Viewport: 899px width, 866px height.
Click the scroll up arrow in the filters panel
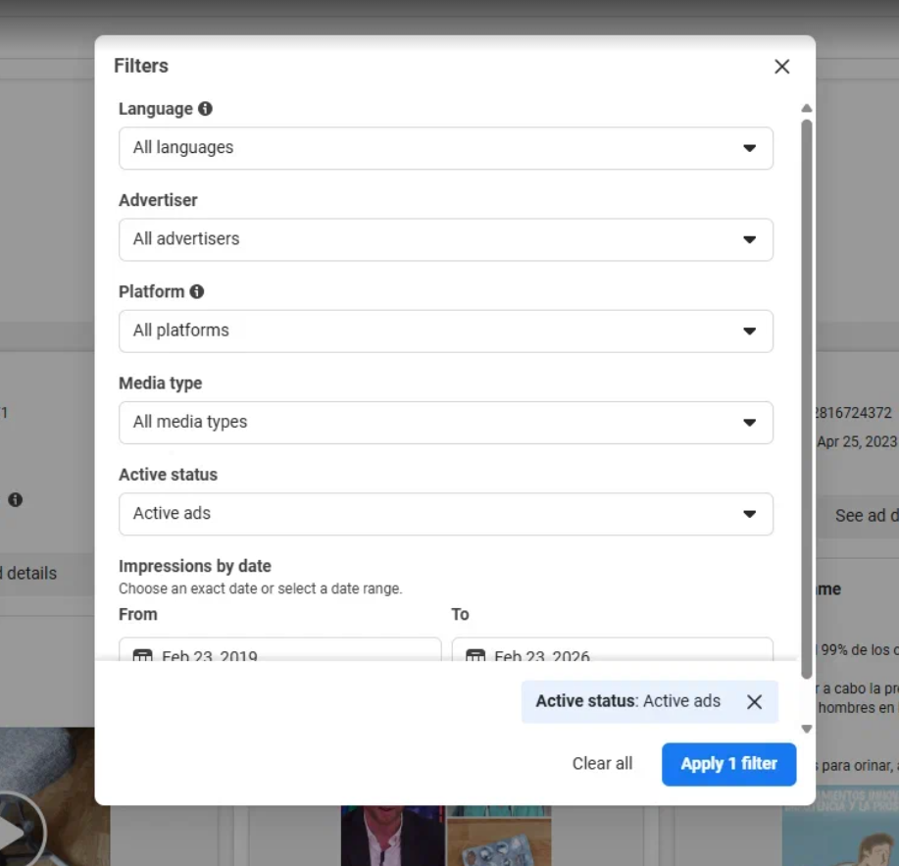click(x=807, y=109)
